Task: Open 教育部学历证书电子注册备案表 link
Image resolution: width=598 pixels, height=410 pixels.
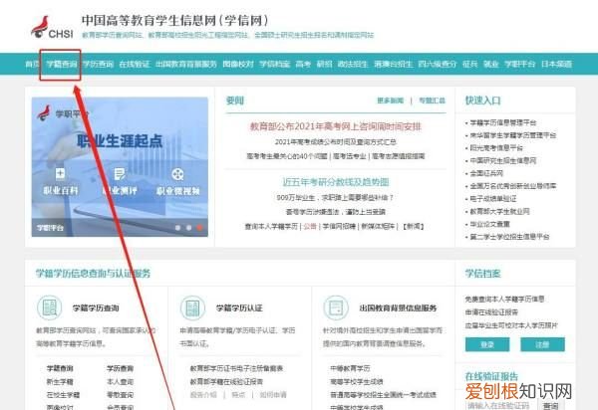Action: pyautogui.click(x=236, y=368)
